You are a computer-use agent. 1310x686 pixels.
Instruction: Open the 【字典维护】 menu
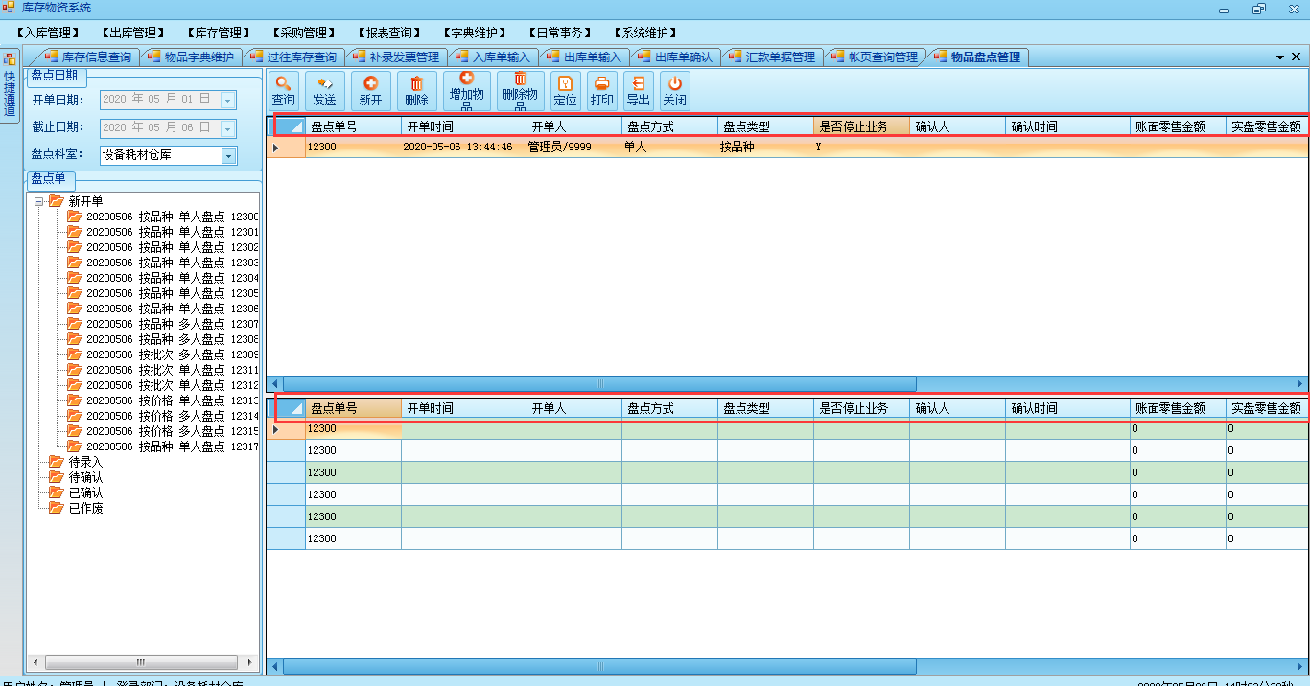click(475, 33)
